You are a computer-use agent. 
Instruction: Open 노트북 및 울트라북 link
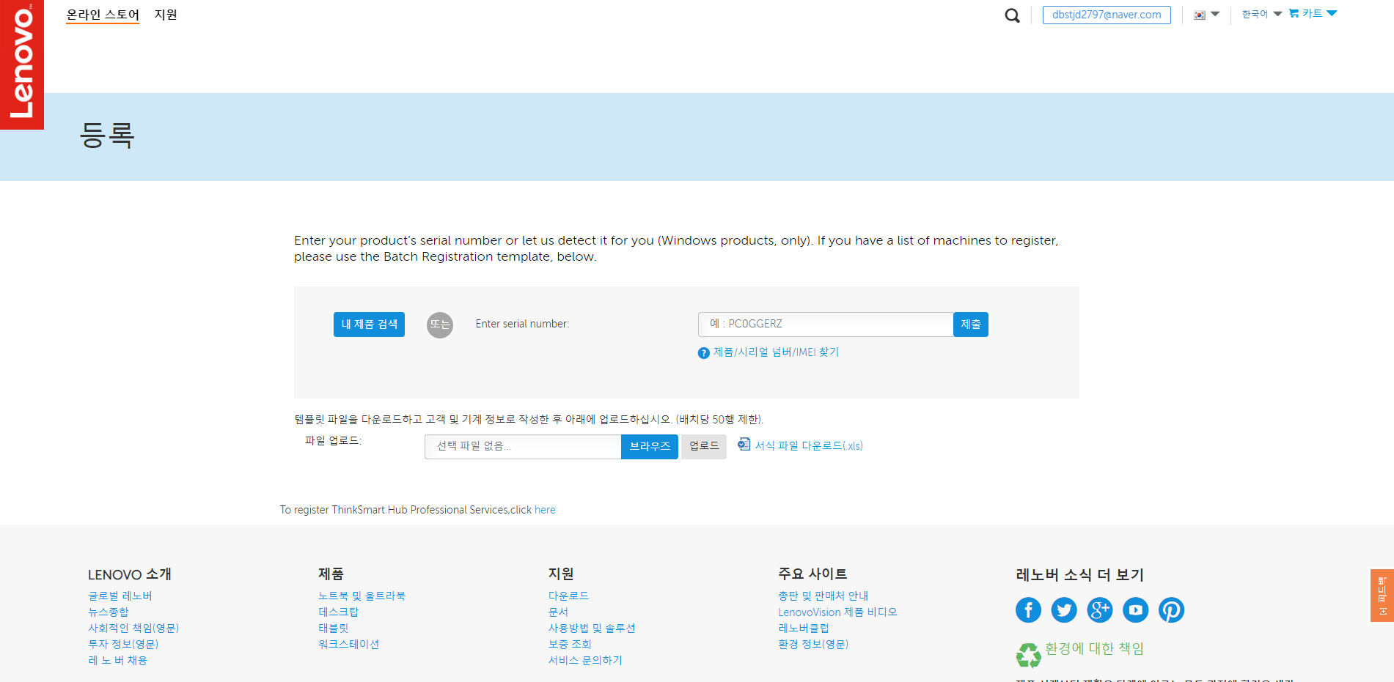click(x=362, y=596)
